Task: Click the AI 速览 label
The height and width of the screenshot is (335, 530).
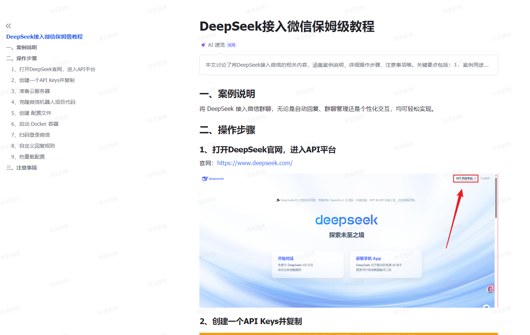Action: click(x=217, y=45)
